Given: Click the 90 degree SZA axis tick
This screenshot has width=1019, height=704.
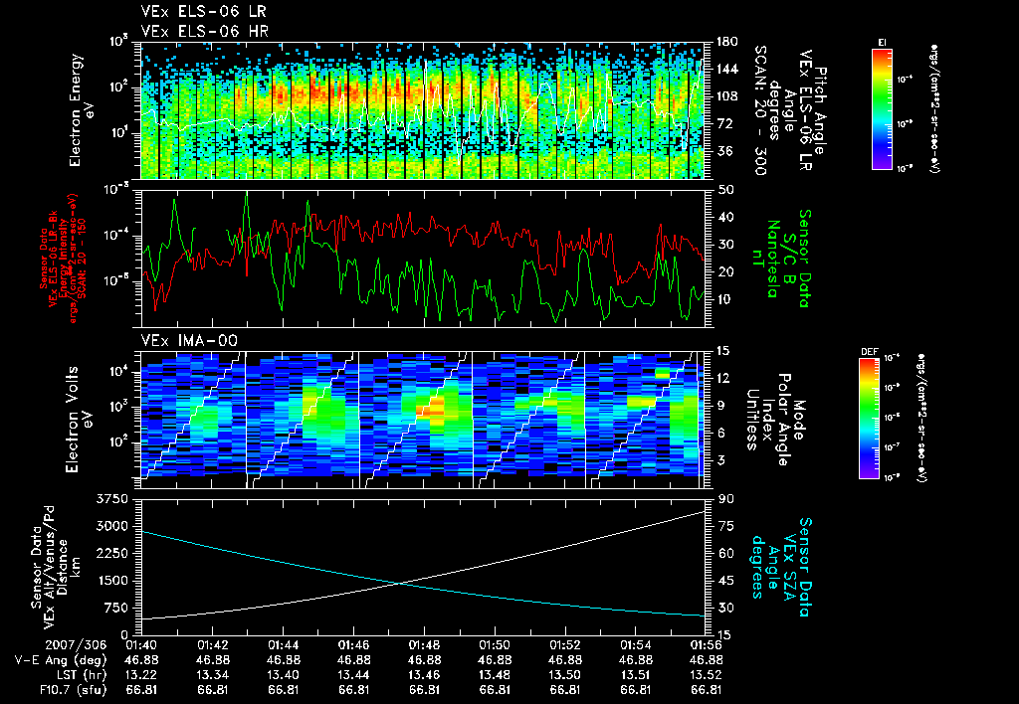Looking at the screenshot, I should [x=725, y=499].
